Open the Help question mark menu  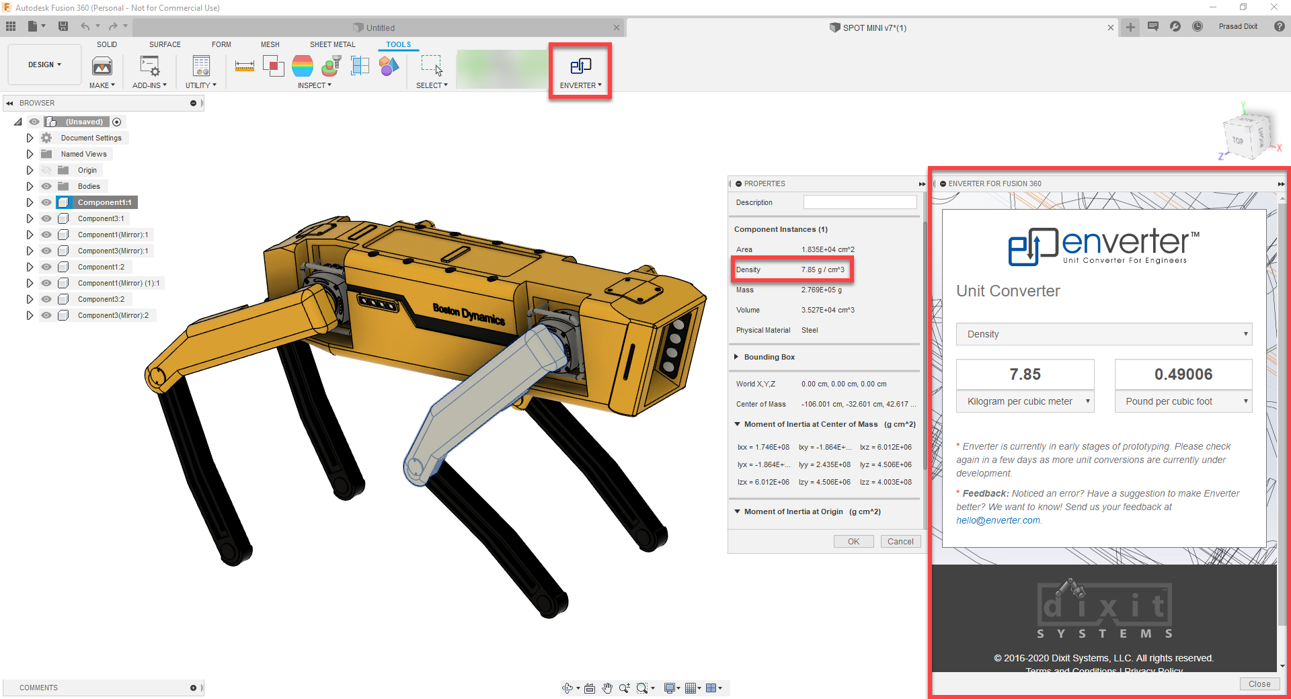tap(1280, 26)
